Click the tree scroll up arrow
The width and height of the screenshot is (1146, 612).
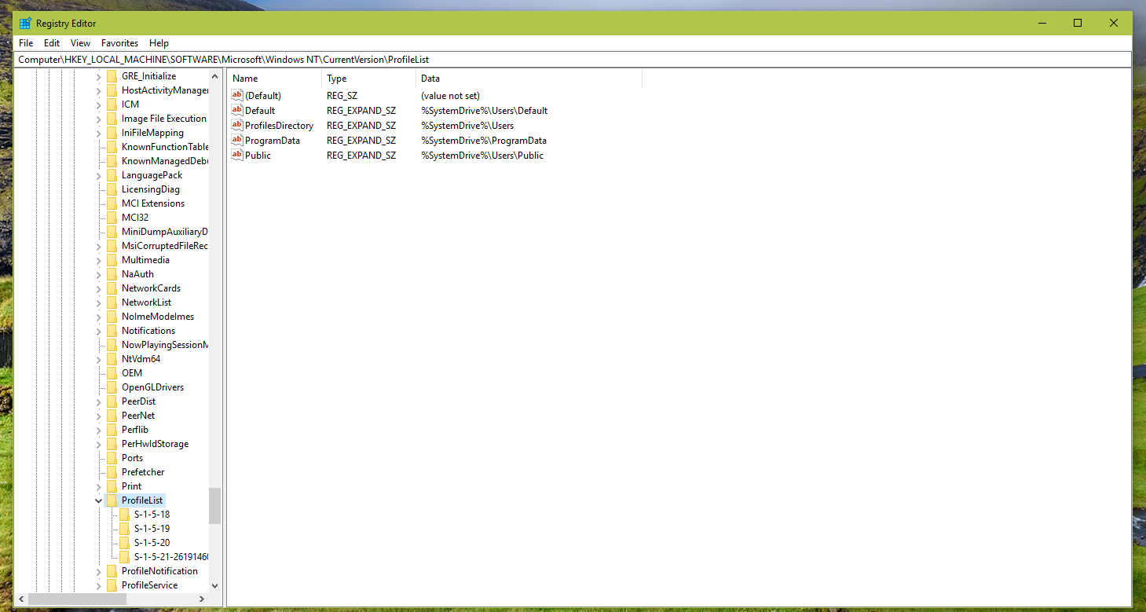215,76
